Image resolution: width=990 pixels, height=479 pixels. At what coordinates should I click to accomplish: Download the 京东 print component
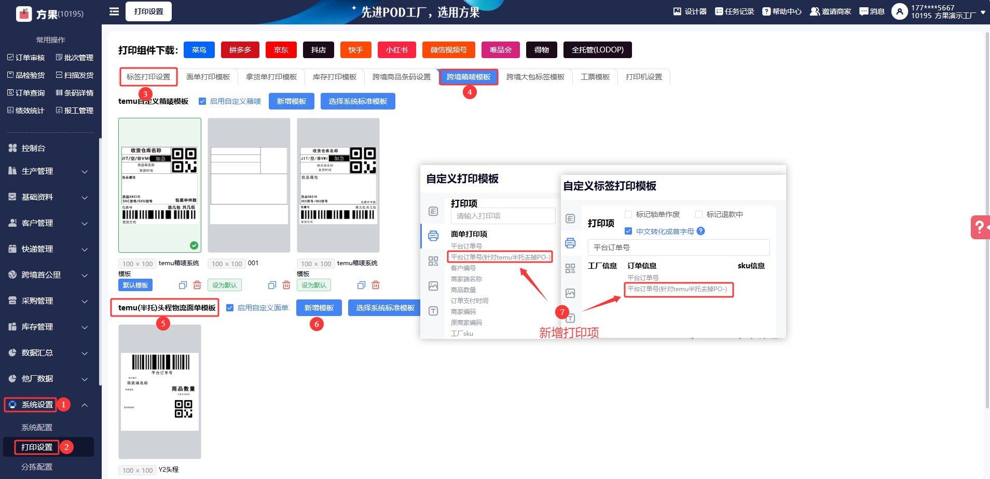click(x=281, y=50)
